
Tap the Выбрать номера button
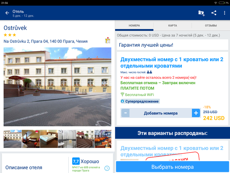(x=172, y=167)
